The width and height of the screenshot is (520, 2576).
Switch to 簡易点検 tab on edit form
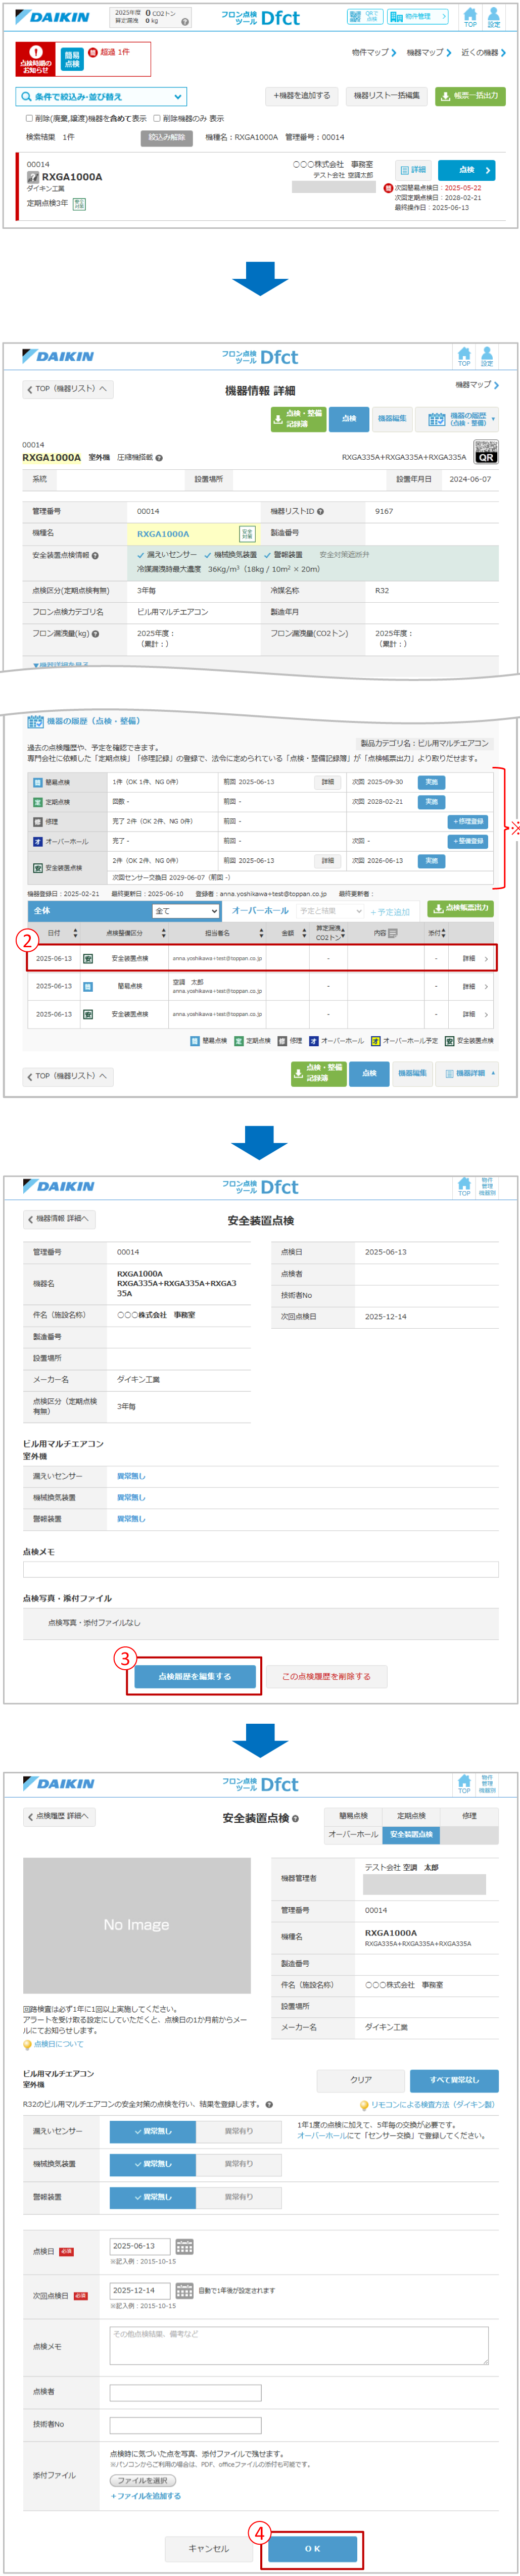coord(353,1815)
